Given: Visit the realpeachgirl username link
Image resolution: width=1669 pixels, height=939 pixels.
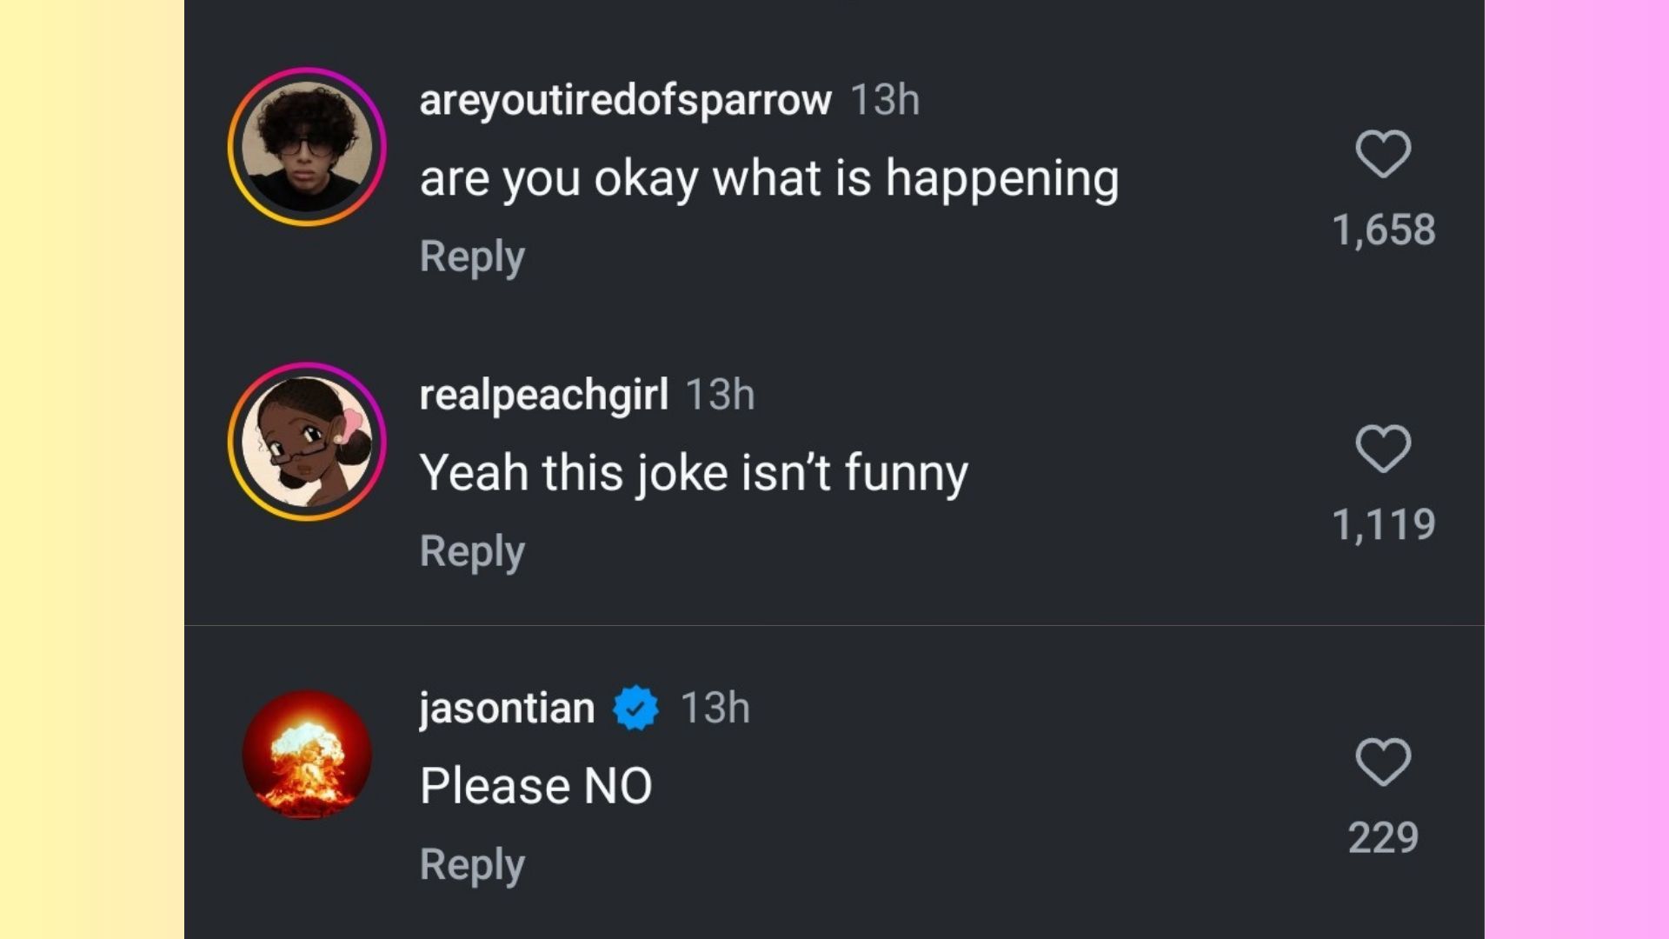Looking at the screenshot, I should click(544, 396).
